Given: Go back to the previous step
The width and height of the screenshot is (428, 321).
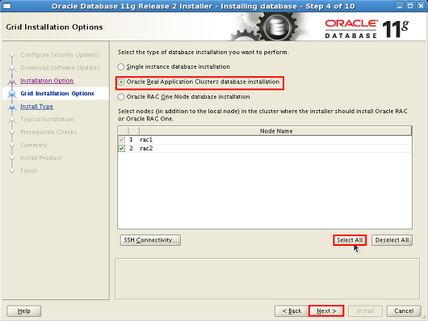Looking at the screenshot, I should coord(292,310).
